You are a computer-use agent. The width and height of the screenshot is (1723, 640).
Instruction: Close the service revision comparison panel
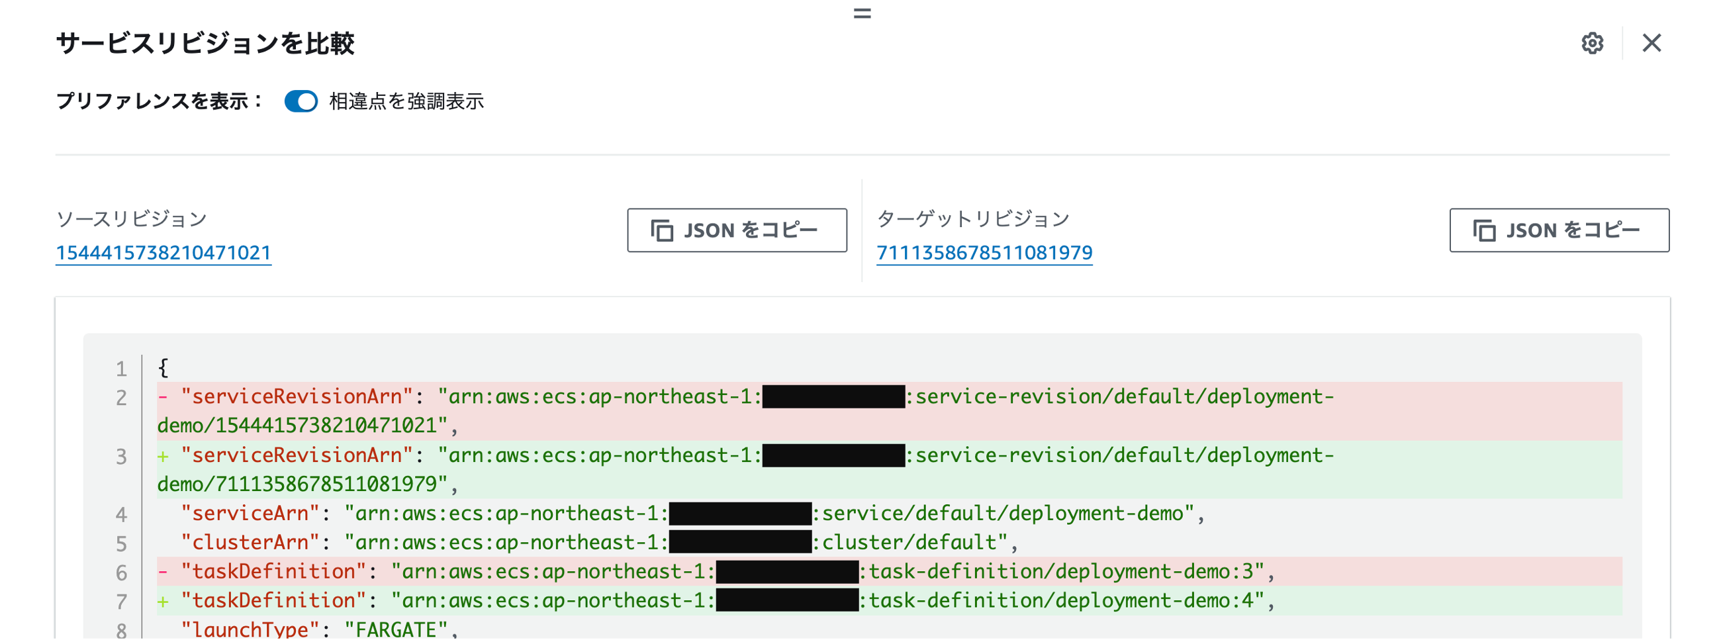coord(1652,43)
